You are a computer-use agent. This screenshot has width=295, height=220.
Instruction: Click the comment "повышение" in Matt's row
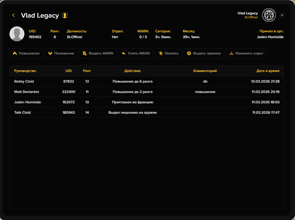pyautogui.click(x=205, y=92)
